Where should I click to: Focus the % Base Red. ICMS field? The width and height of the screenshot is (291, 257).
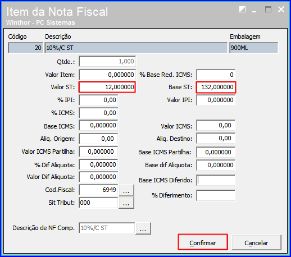click(216, 75)
